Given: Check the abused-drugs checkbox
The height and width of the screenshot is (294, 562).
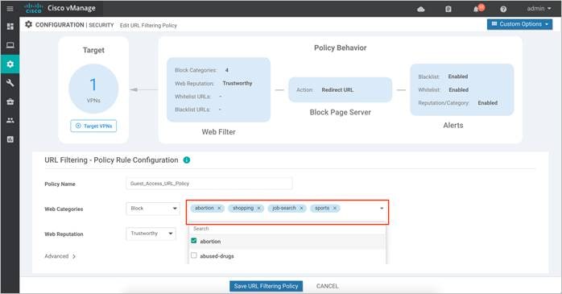Looking at the screenshot, I should point(194,255).
